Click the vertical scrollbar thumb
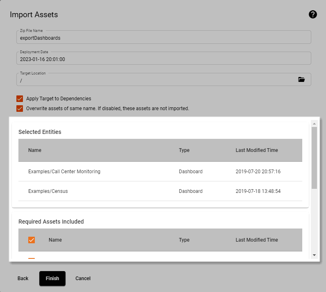 314,158
